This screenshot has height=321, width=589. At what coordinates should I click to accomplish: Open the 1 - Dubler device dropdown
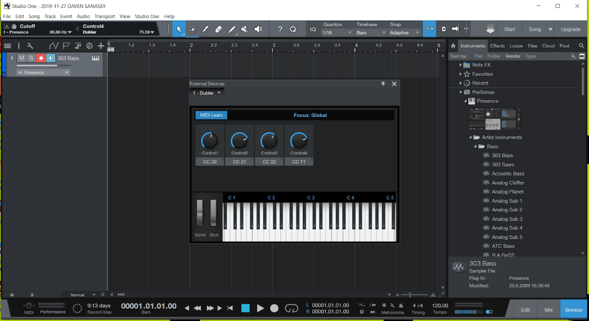(x=207, y=93)
